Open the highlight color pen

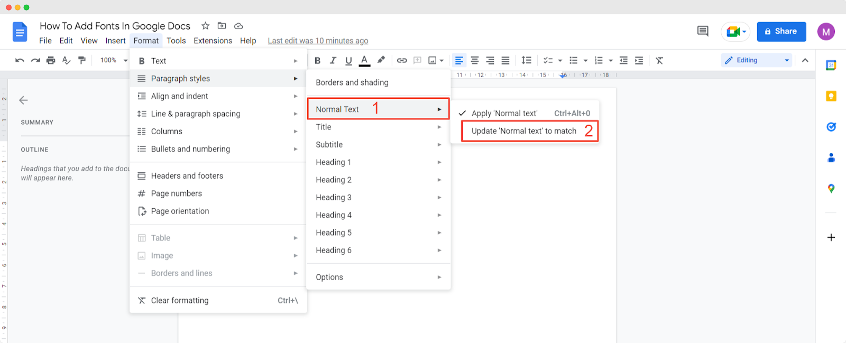pos(381,60)
